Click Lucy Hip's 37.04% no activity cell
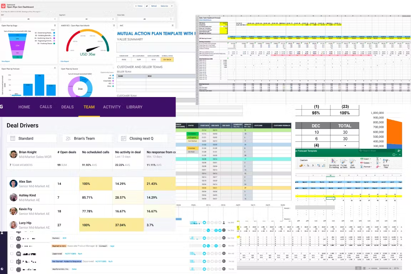This screenshot has width=411, height=274. [128, 225]
